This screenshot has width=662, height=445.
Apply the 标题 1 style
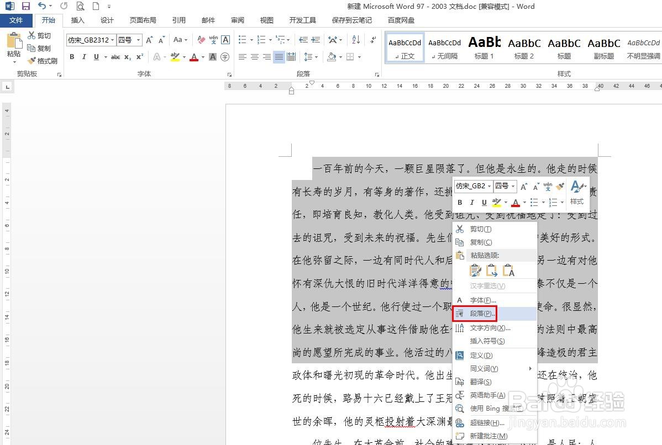[x=484, y=47]
